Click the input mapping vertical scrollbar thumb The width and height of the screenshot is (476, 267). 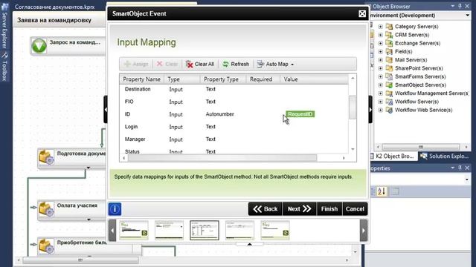pos(353,108)
